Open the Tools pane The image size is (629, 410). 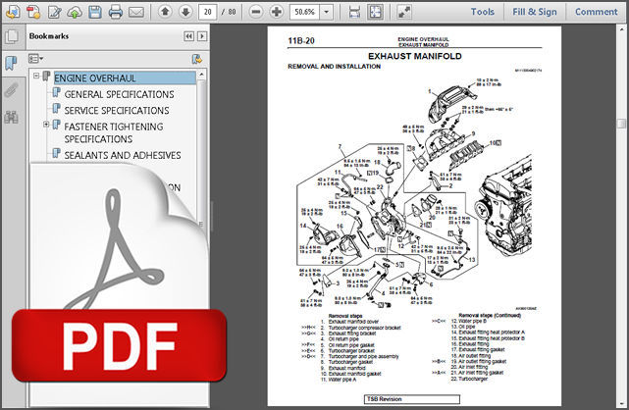click(482, 12)
